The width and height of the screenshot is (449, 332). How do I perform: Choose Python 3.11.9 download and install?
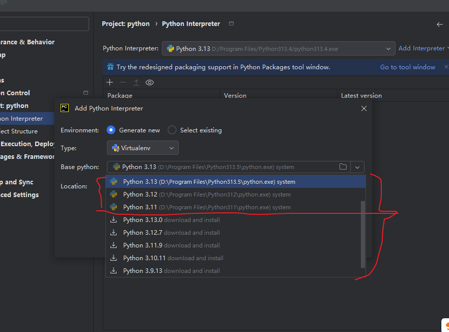pos(233,245)
